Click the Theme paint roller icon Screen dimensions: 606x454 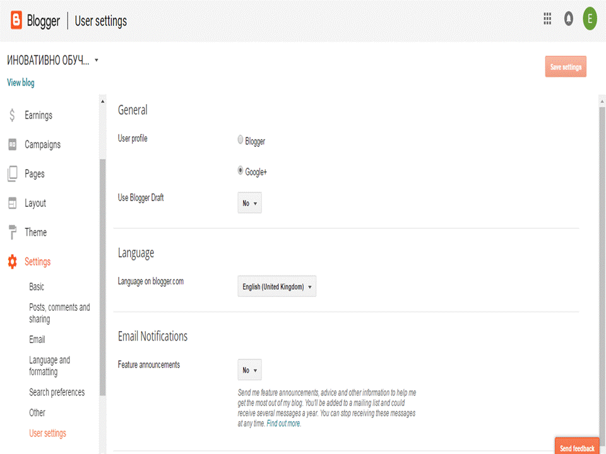click(x=13, y=232)
